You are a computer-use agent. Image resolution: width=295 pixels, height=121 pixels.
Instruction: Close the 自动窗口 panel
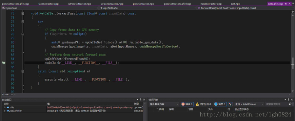[x=144, y=100]
